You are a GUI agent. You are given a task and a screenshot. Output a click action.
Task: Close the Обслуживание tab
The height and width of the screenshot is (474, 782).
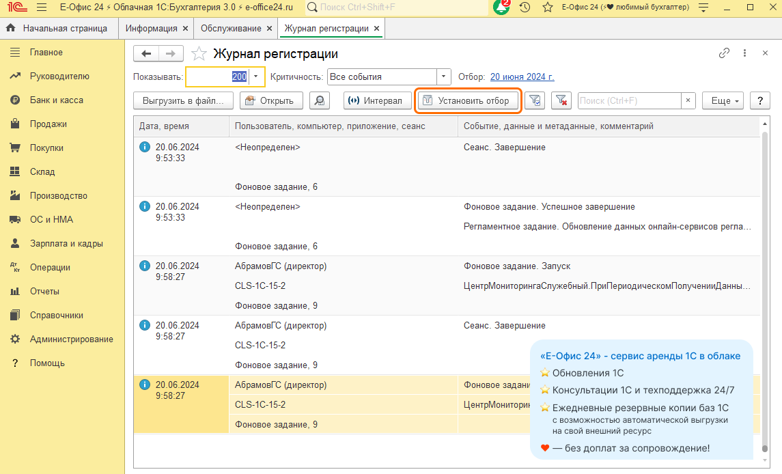coord(269,29)
